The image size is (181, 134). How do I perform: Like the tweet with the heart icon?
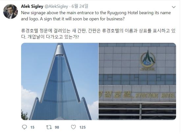73,127
